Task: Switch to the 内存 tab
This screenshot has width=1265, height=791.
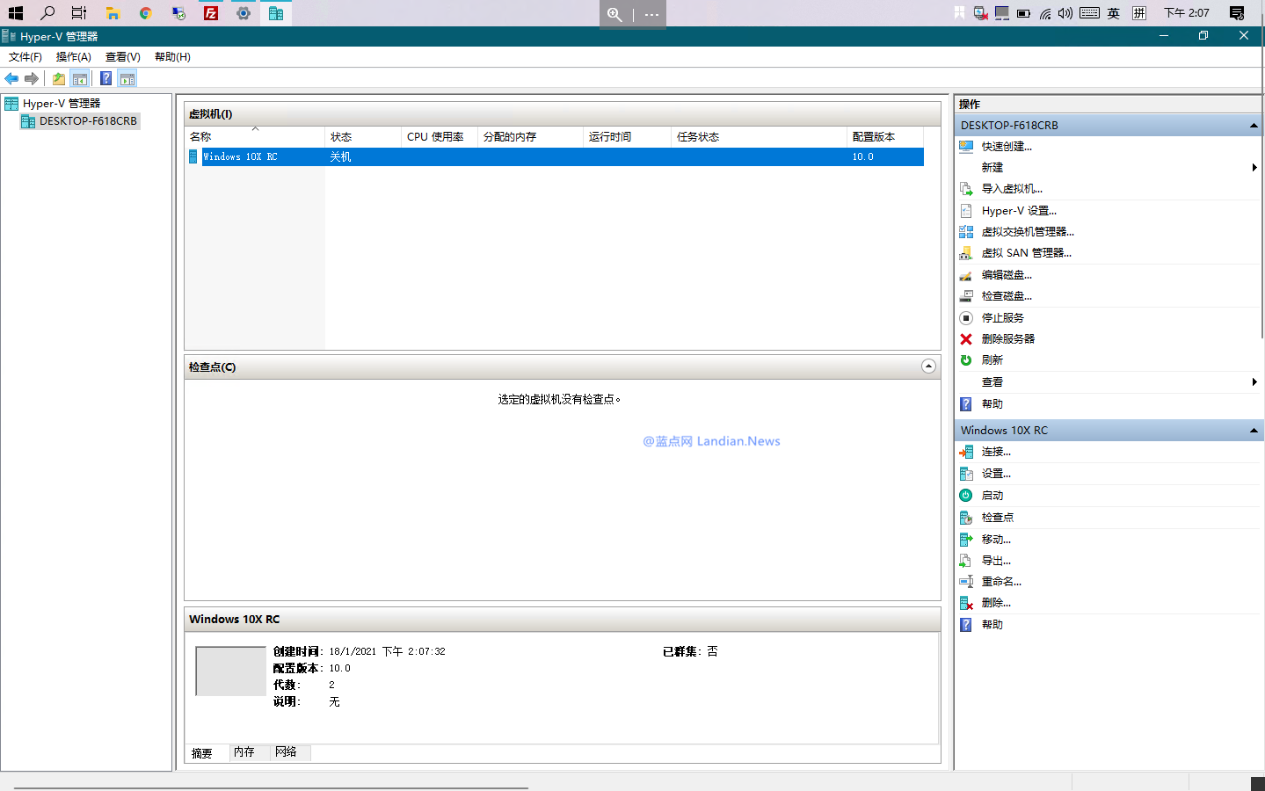Action: [244, 752]
